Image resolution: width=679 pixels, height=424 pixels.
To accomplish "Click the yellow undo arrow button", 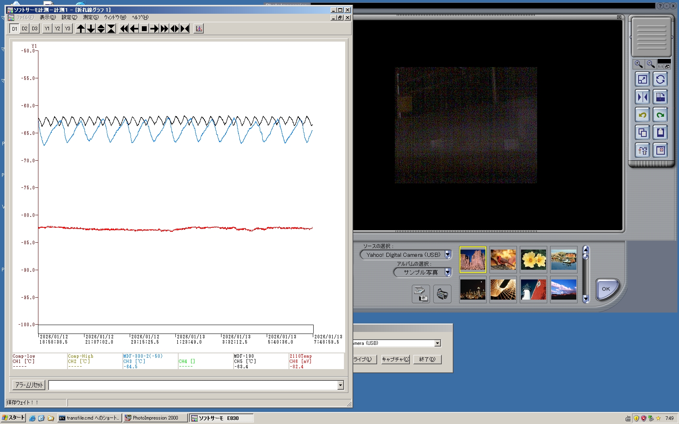I will tap(642, 115).
